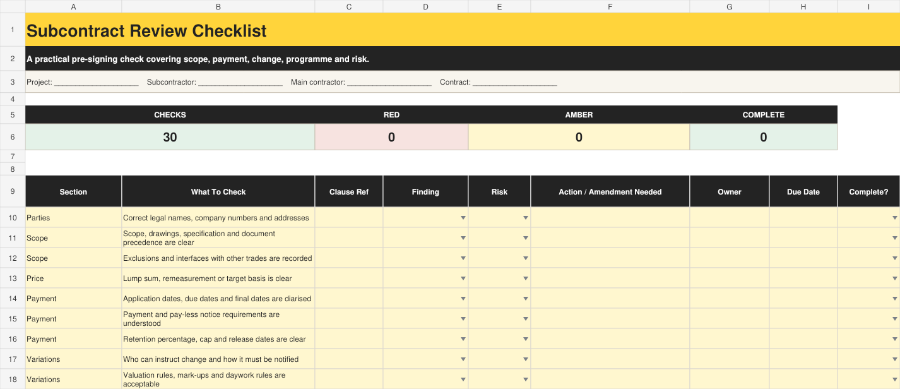
Task: Click the Risk column header
Action: 499,191
